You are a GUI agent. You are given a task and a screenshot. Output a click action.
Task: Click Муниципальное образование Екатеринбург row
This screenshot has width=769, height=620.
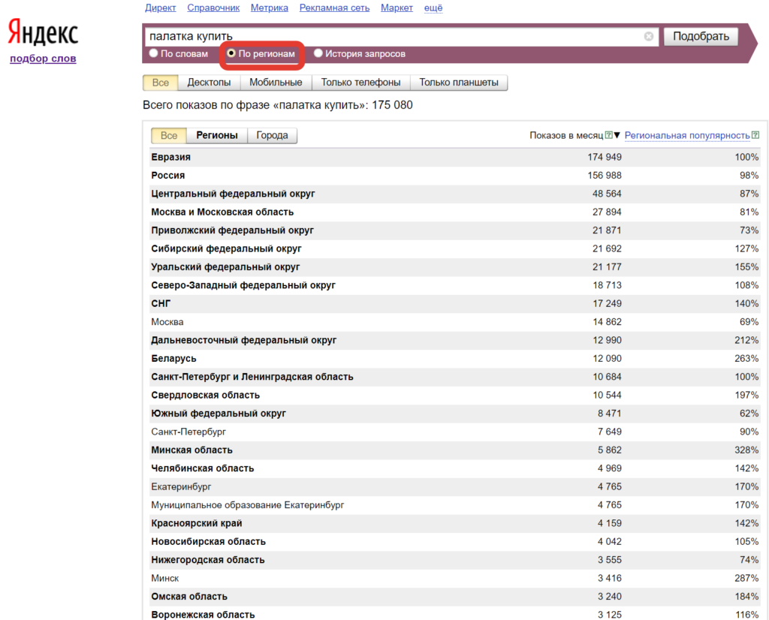[x=455, y=505]
